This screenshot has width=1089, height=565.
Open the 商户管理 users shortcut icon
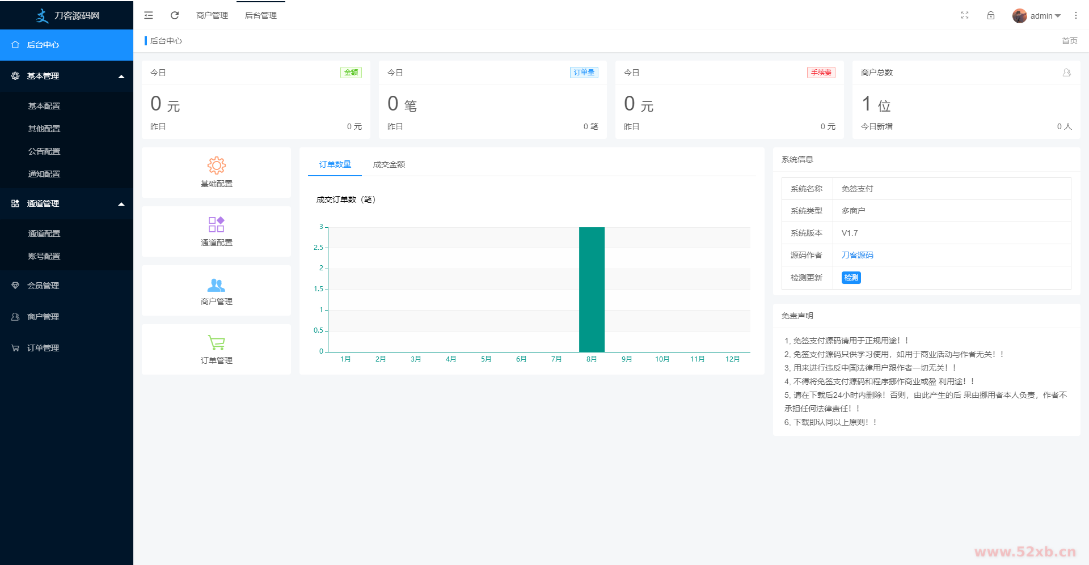tap(216, 285)
